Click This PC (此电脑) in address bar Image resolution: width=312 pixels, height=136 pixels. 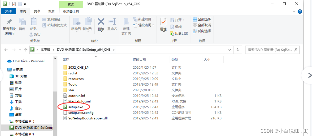[x=45, y=50]
